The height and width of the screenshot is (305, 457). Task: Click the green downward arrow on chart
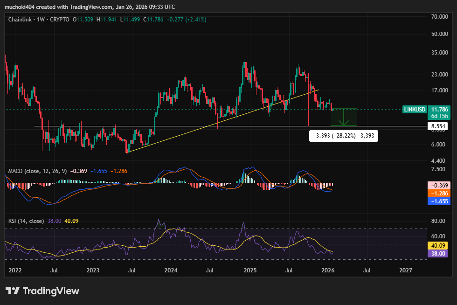coord(344,117)
